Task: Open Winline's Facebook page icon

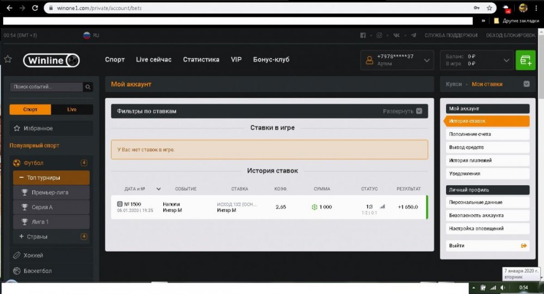Action: coord(363,35)
